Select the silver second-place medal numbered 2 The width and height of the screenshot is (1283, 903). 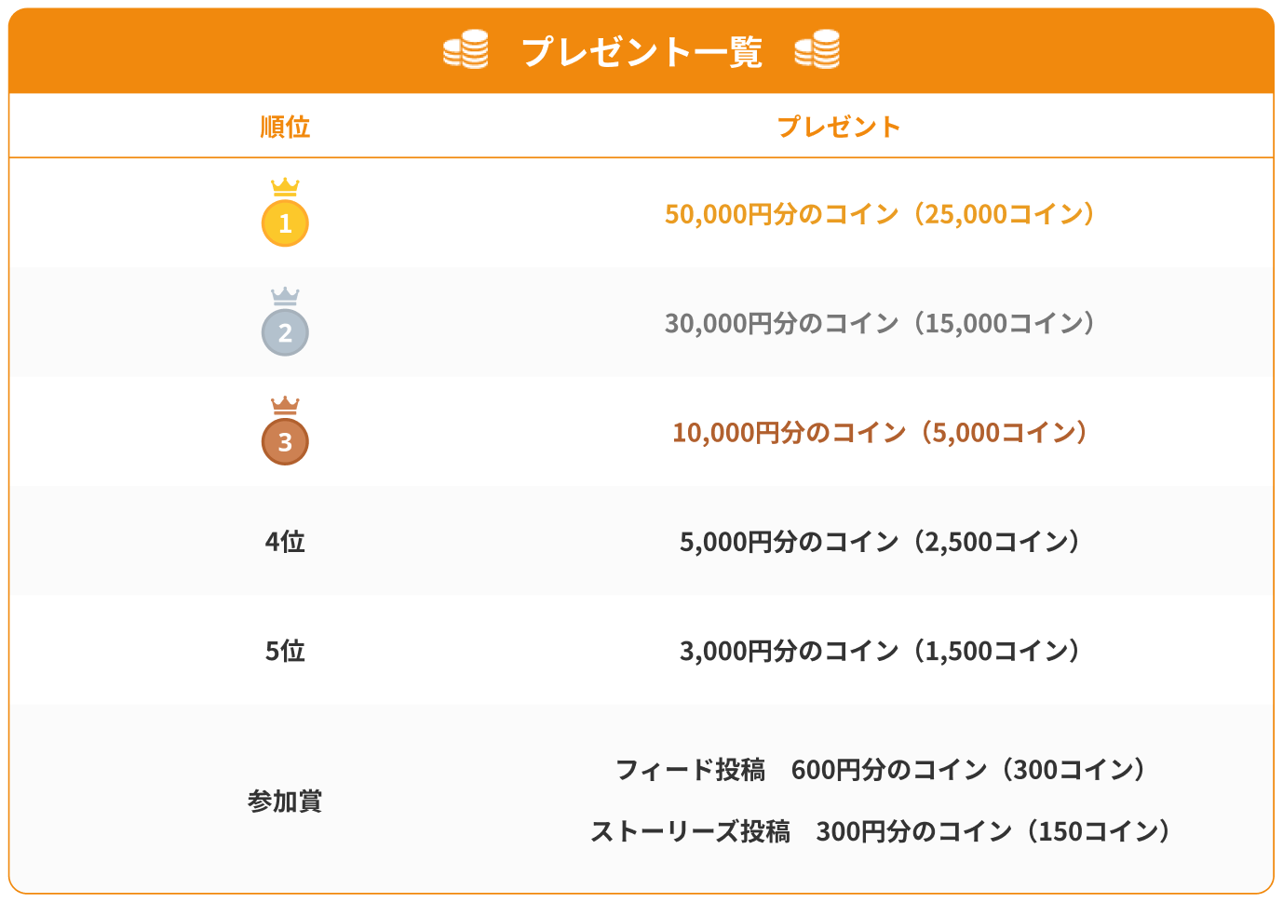pos(285,332)
